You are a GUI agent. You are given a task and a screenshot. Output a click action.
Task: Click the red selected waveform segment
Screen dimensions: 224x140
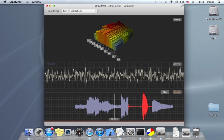click(144, 106)
